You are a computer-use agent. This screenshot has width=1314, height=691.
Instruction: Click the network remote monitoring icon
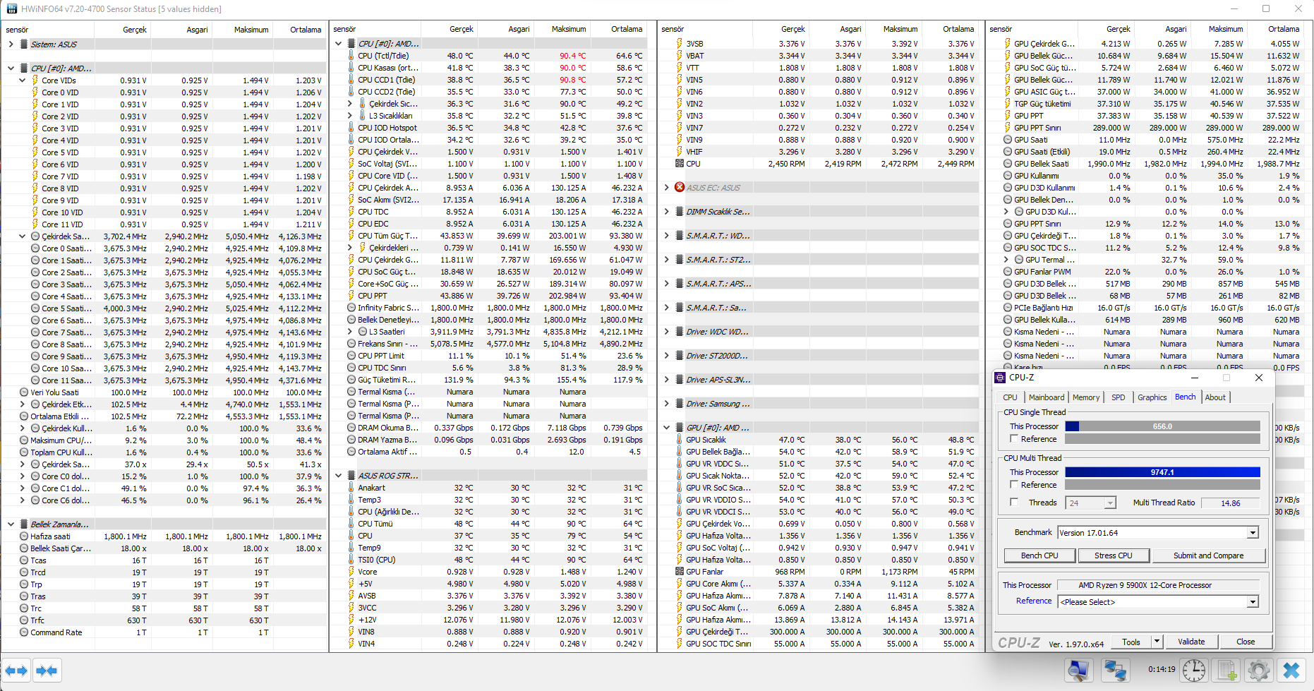1115,670
